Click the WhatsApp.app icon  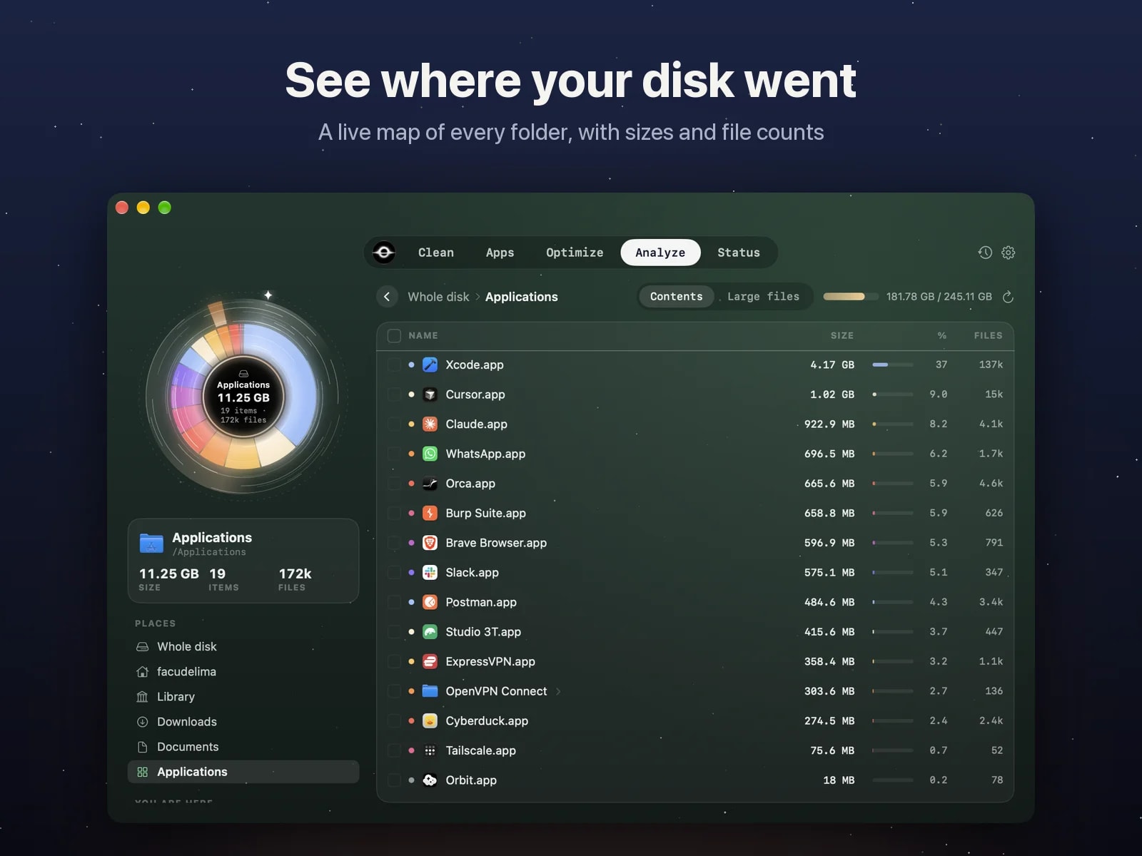pyautogui.click(x=430, y=454)
